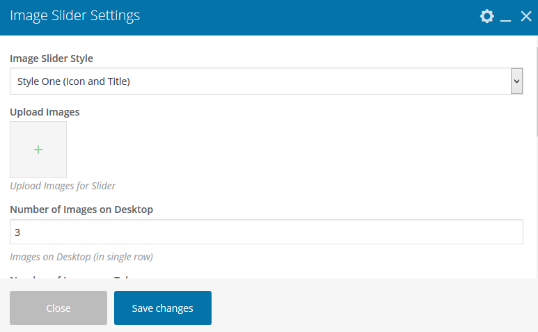
Task: Click the 'Upload Images for Slider' hint text
Action: coord(63,186)
